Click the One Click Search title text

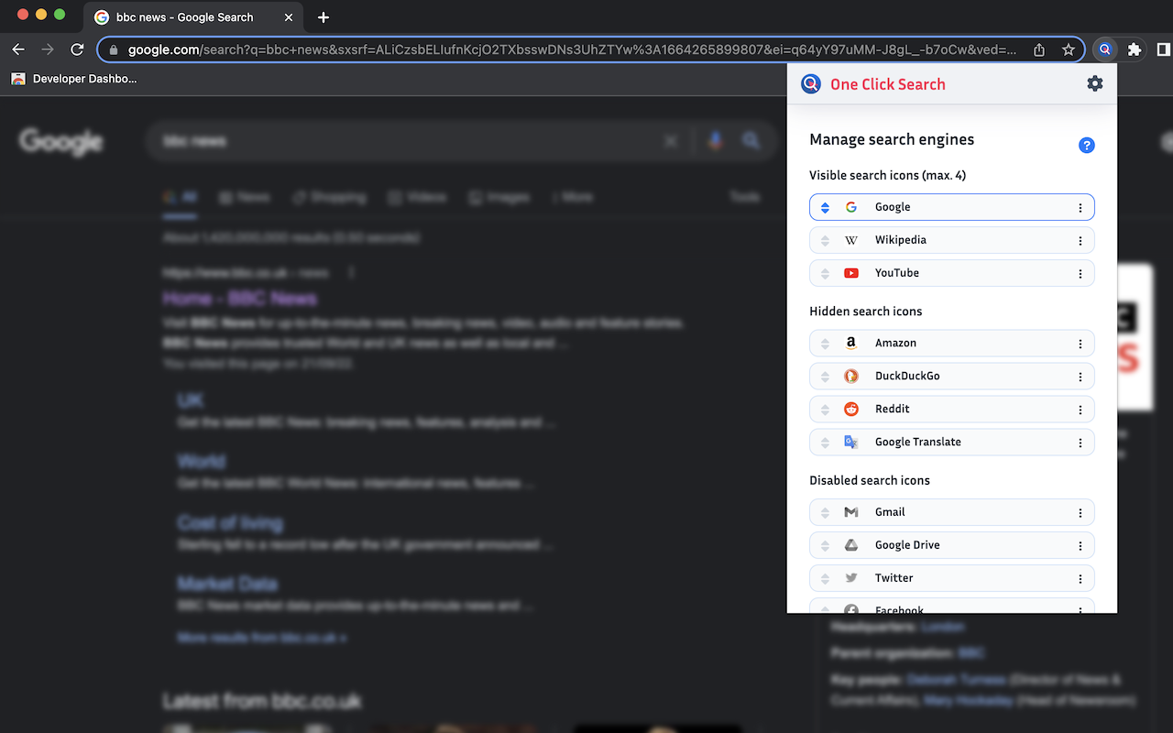[x=887, y=84]
